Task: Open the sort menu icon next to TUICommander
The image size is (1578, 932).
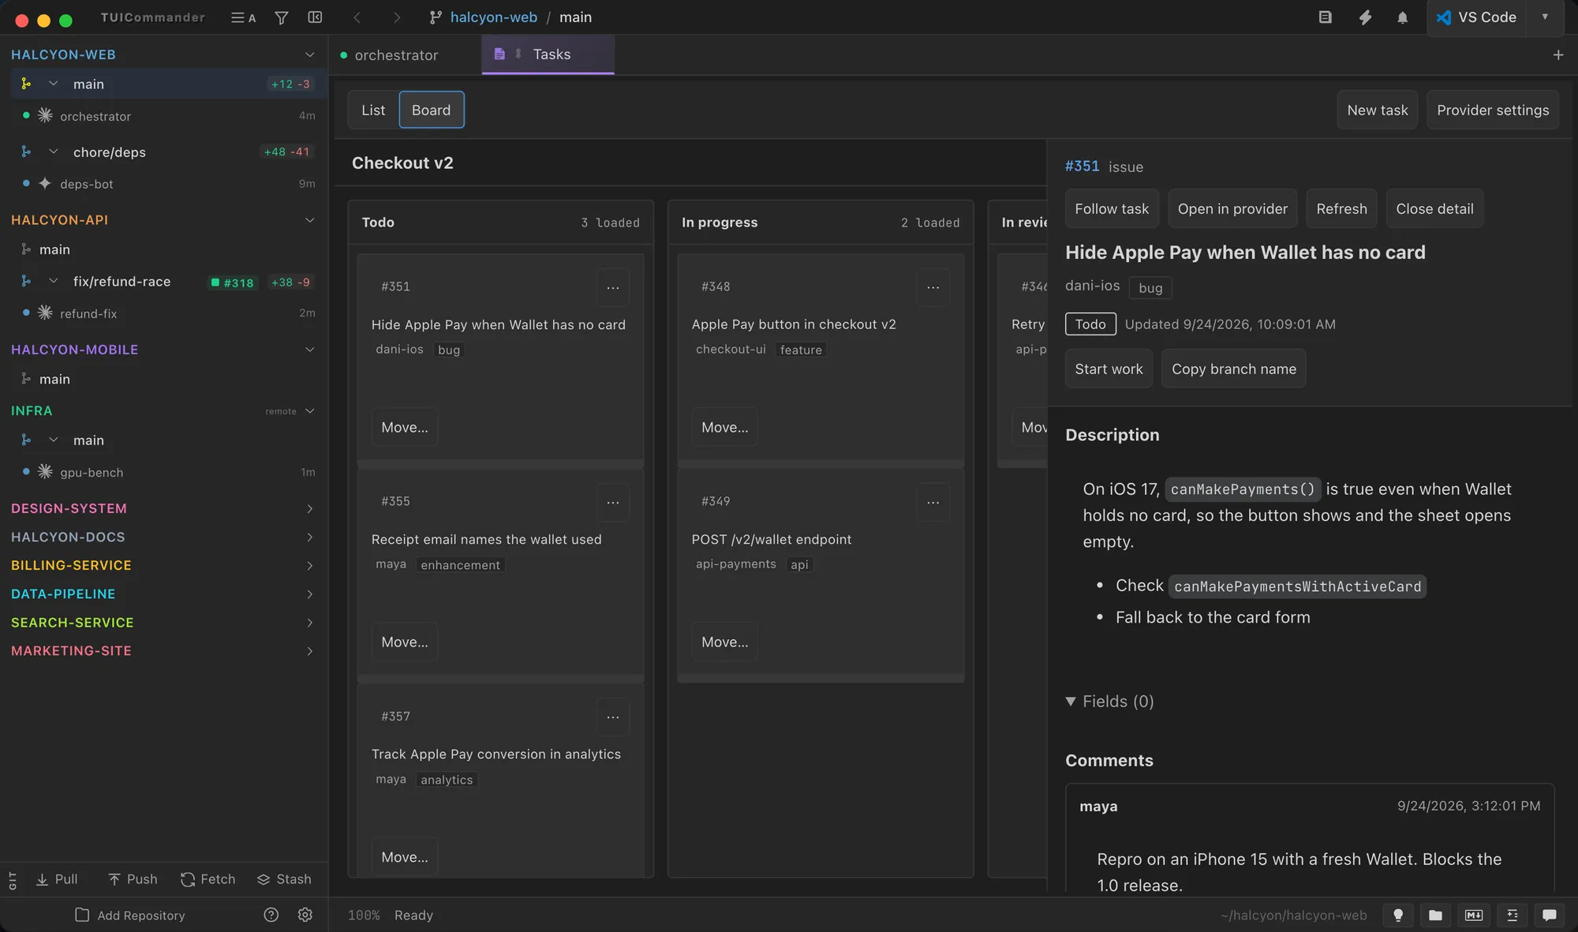Action: click(243, 17)
